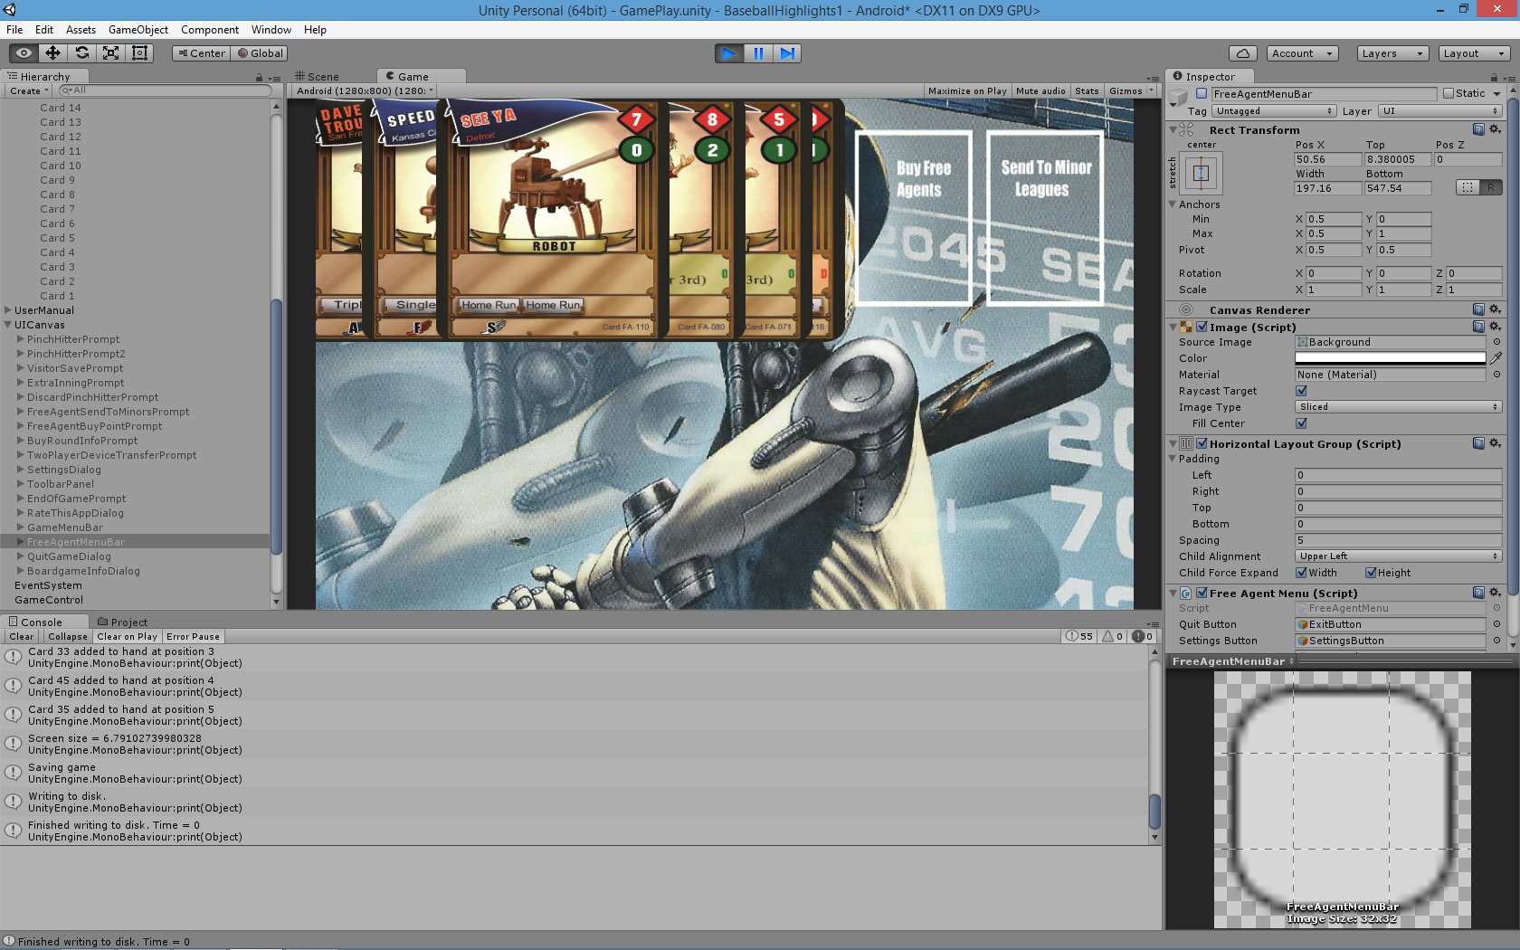Screen dimensions: 1520x950
Task: Toggle raw edit mode R button
Action: [1491, 187]
